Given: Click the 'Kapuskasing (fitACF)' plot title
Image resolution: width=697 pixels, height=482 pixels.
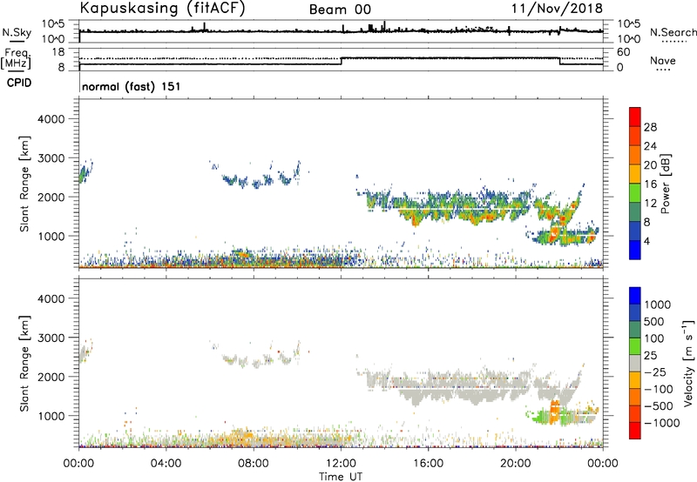Looking at the screenshot, I should (x=162, y=8).
